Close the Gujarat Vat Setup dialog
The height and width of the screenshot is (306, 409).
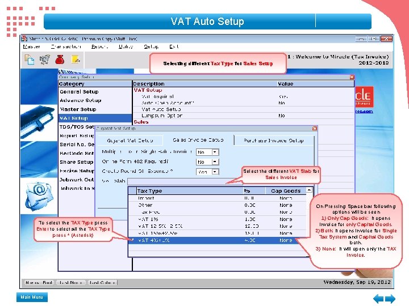(315, 128)
